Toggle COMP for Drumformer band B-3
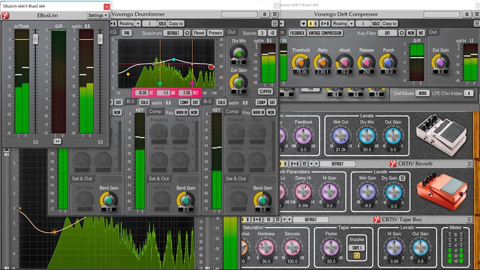 (261, 103)
